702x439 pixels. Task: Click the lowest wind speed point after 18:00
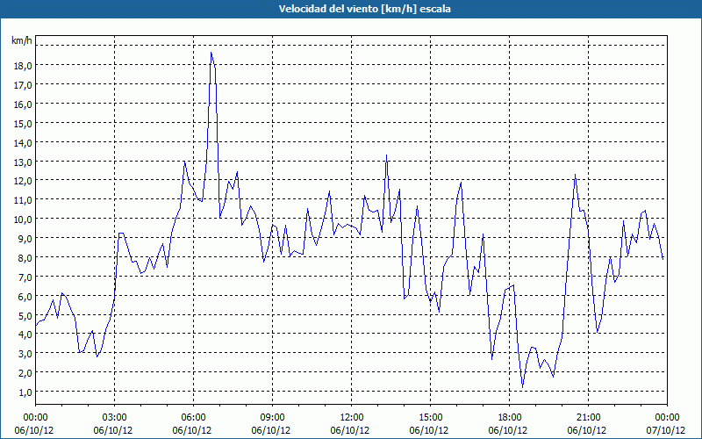click(x=522, y=387)
